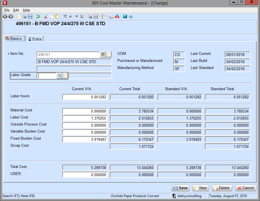Click into the Labor Grade input field
260x201 pixels.
pos(46,75)
